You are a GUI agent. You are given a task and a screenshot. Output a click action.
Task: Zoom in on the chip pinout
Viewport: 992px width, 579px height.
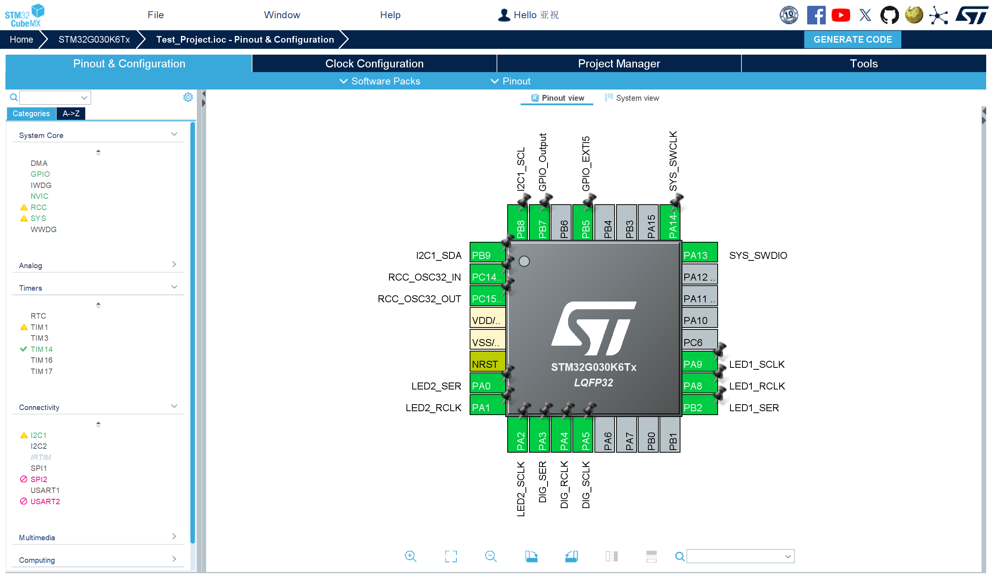(x=410, y=556)
